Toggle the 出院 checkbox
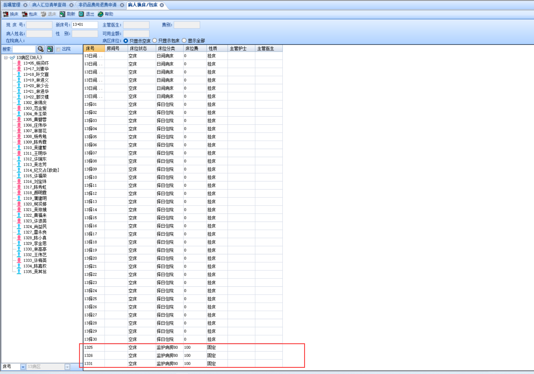This screenshot has width=534, height=374. 58,49
